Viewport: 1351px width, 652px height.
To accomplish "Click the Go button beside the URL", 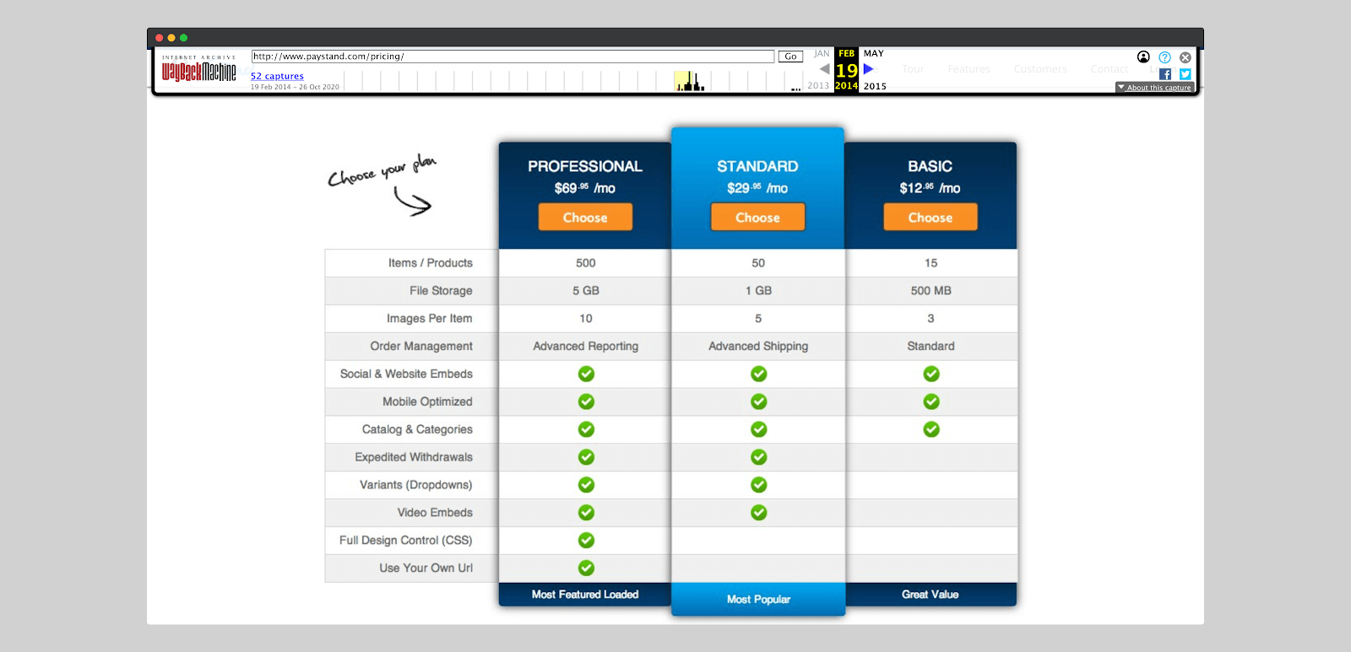I will click(790, 57).
